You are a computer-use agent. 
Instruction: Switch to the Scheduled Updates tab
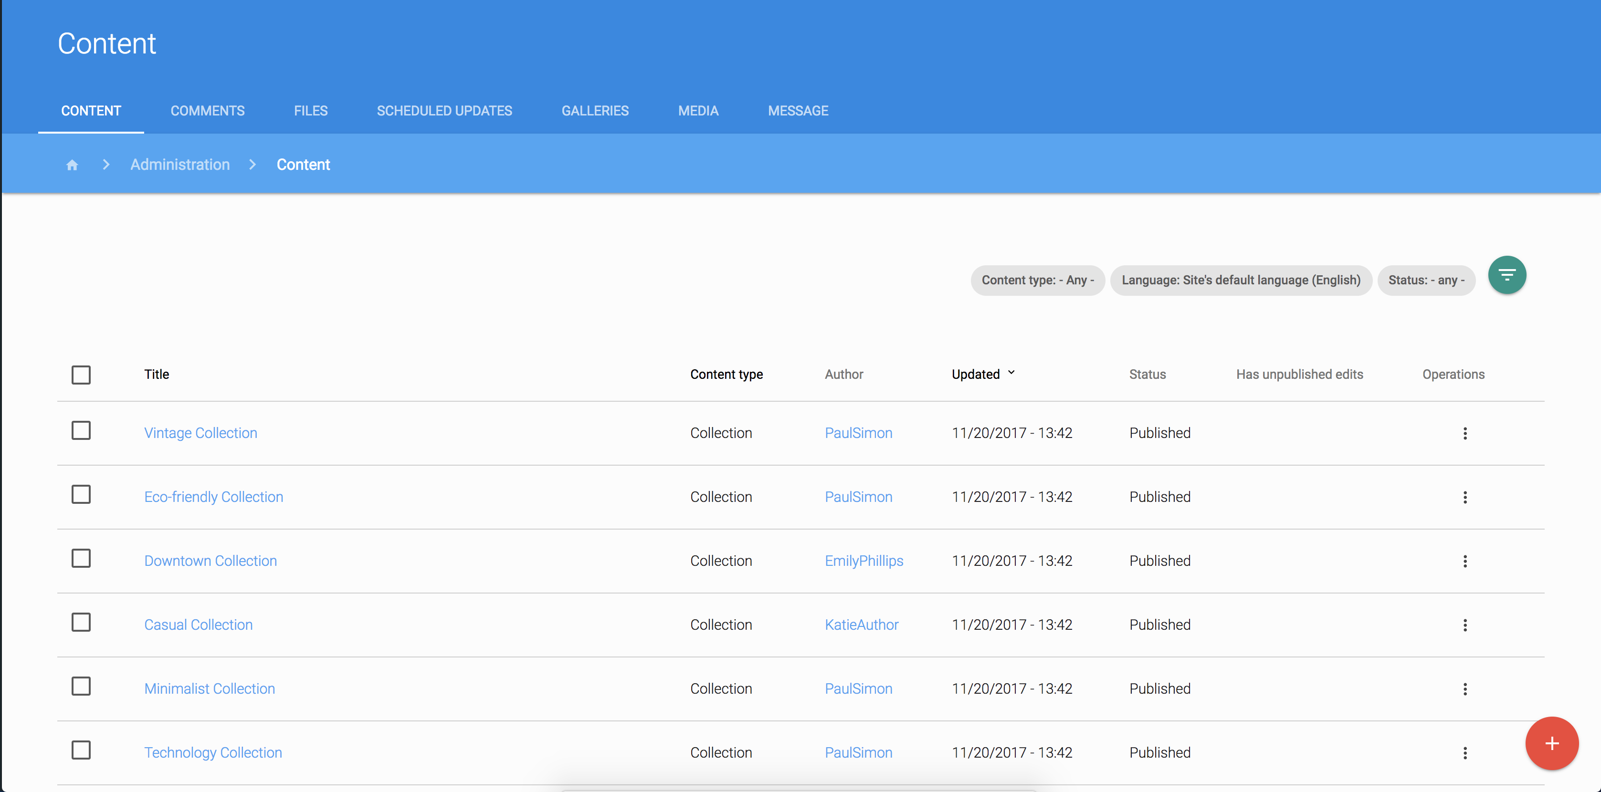(444, 111)
